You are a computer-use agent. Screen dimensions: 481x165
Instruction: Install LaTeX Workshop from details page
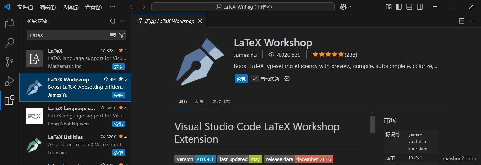(241, 79)
